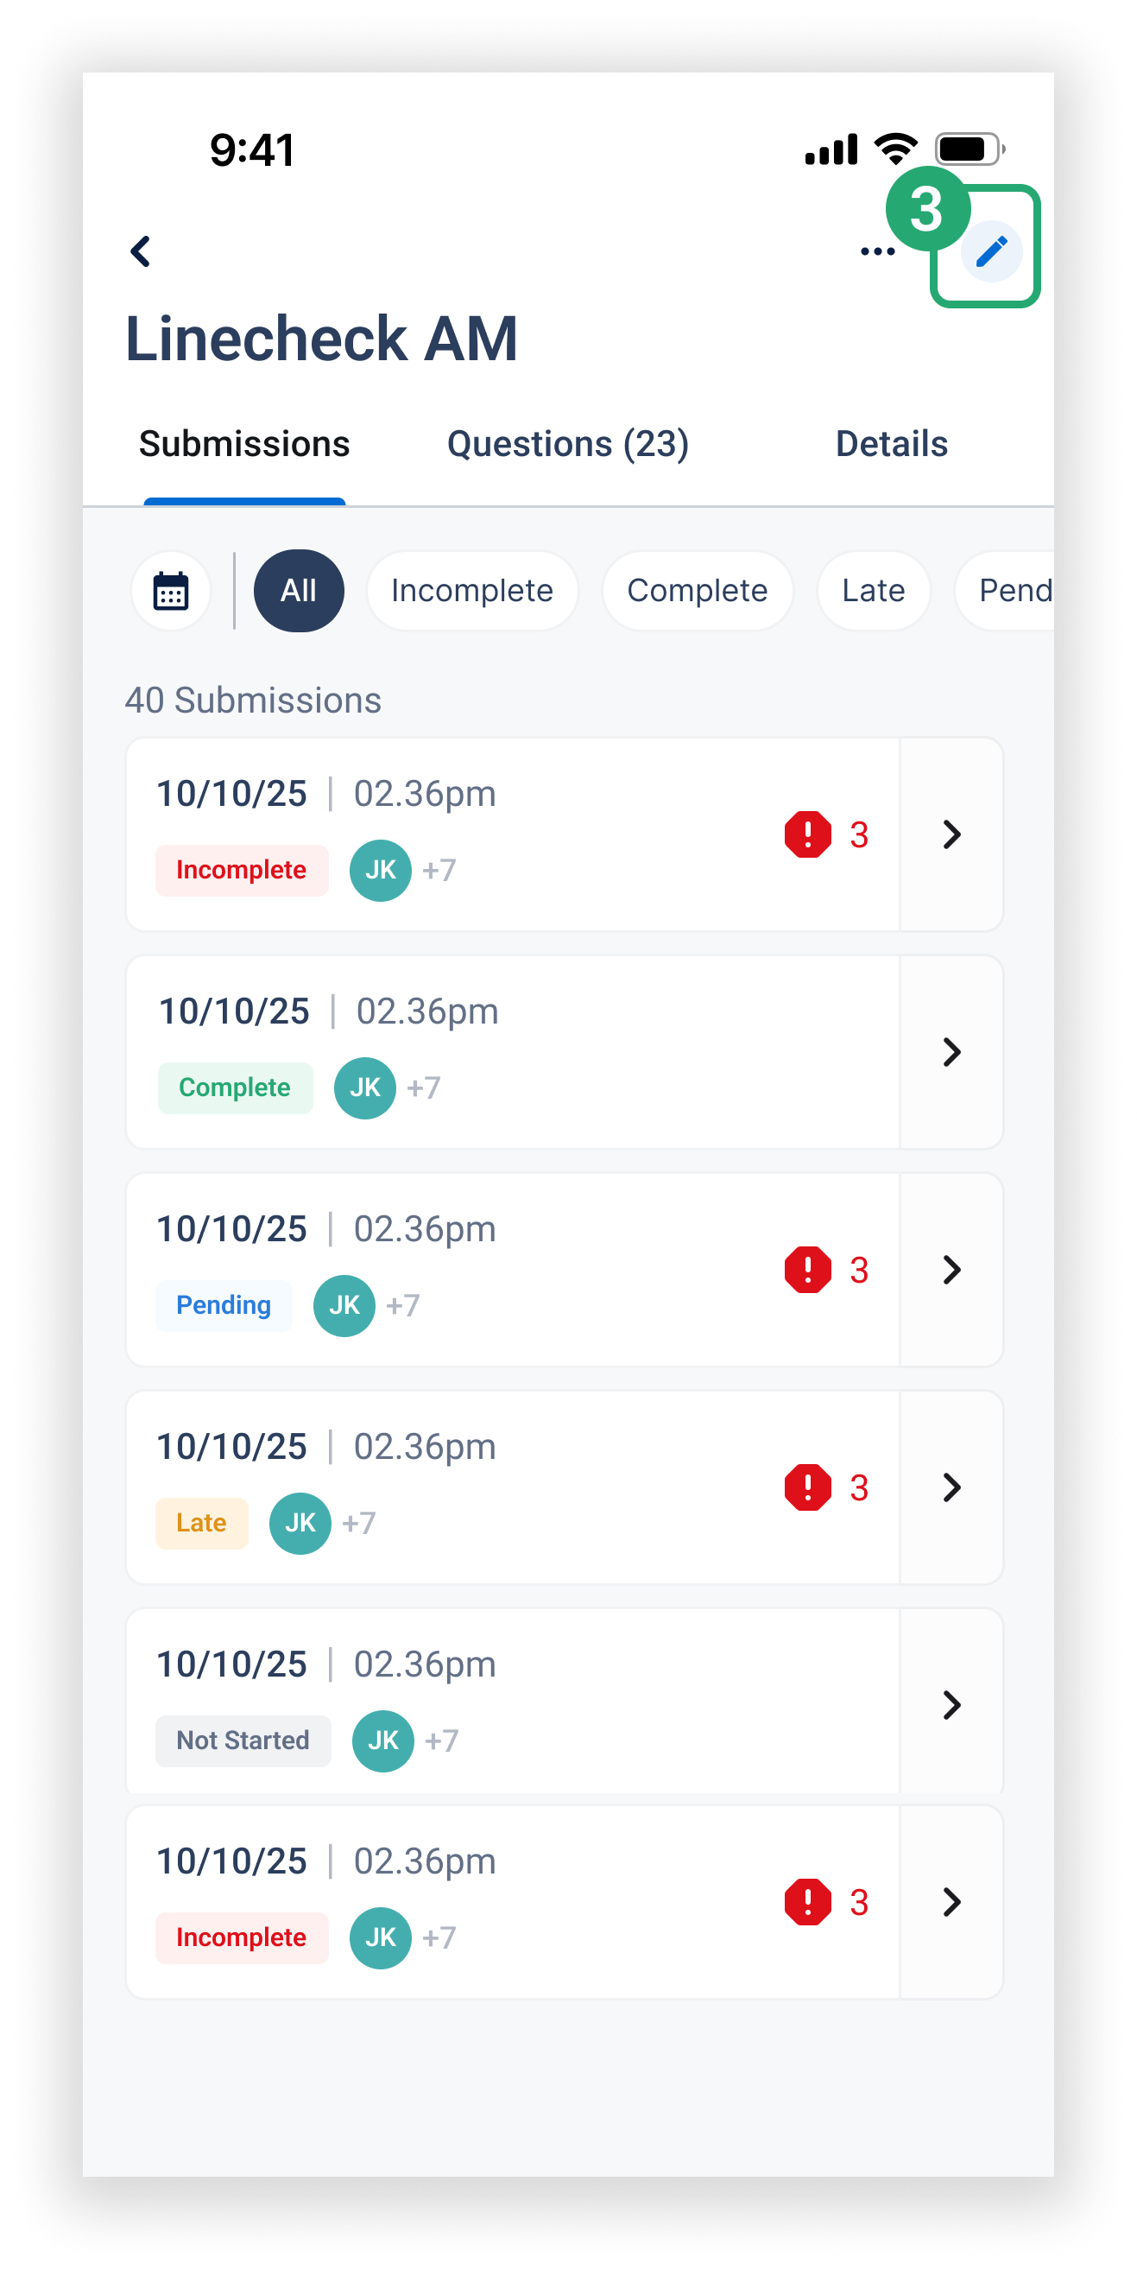1137x2270 pixels.
Task: Tap the +7 participants on last submission
Action: [x=439, y=1937]
